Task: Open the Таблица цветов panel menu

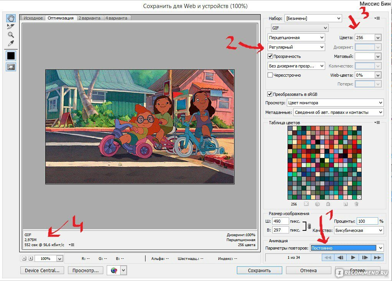Action: pyautogui.click(x=377, y=123)
